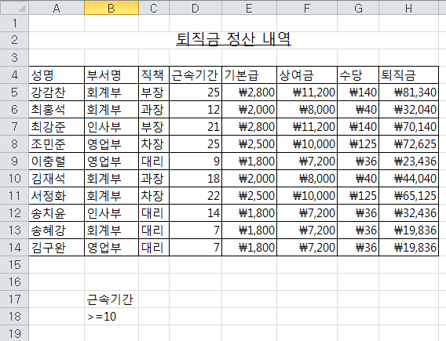446x341 pixels.
Task: Click the title 퇴직금 정산 내역
Action: click(x=233, y=39)
